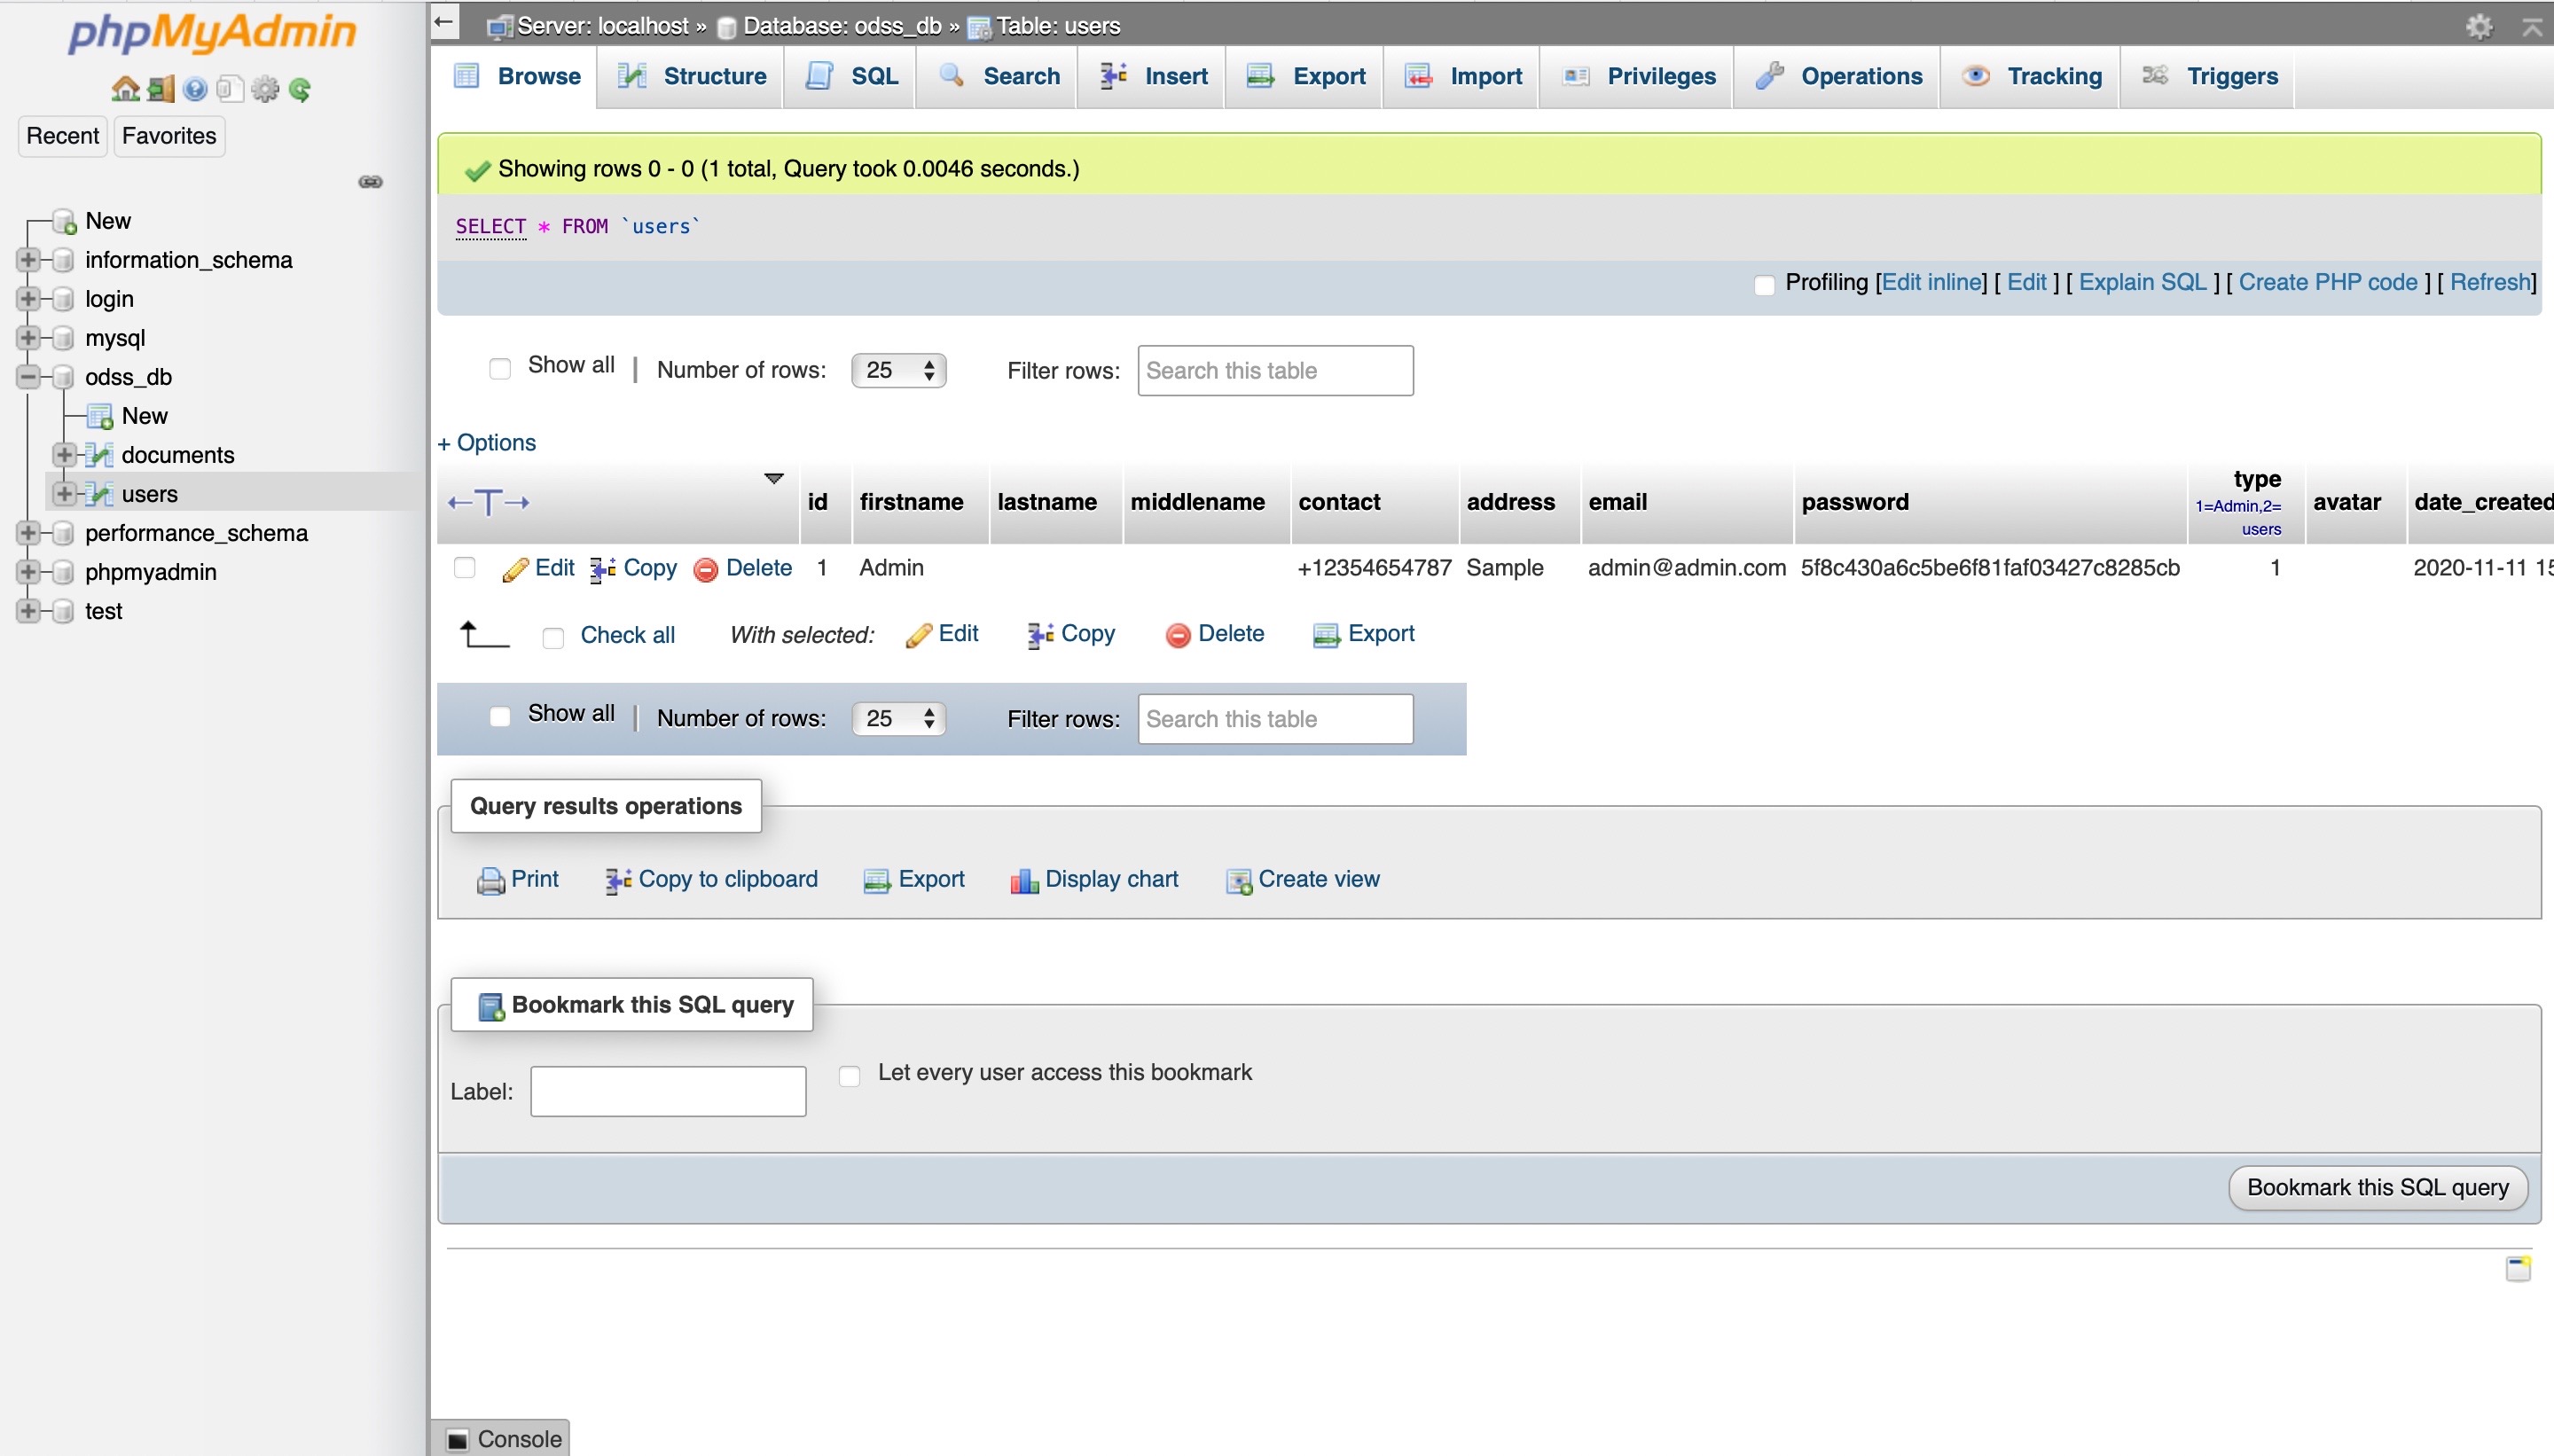Image resolution: width=2554 pixels, height=1456 pixels.
Task: Reload the navigation panel with the green arrow
Action: (x=298, y=88)
